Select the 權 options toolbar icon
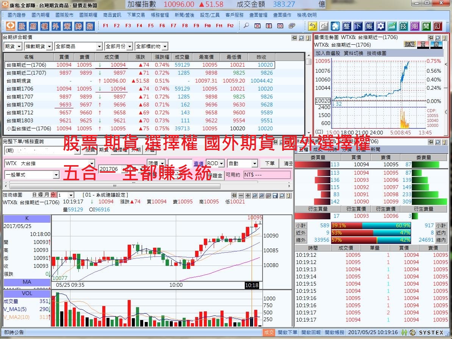 pyautogui.click(x=44, y=26)
